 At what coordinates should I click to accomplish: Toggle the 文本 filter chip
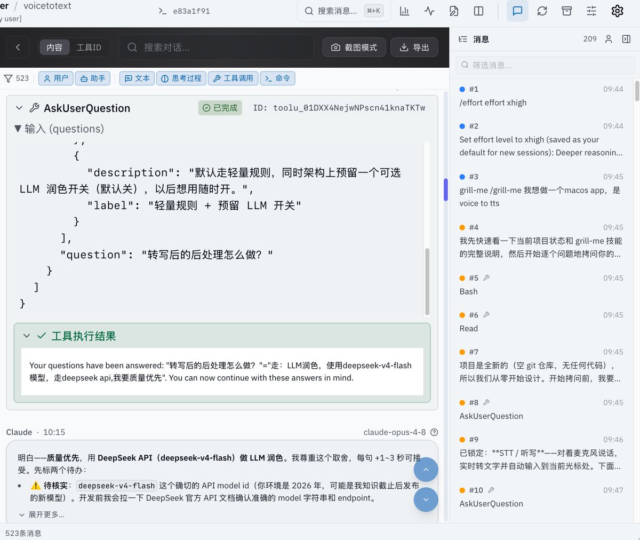click(x=137, y=78)
